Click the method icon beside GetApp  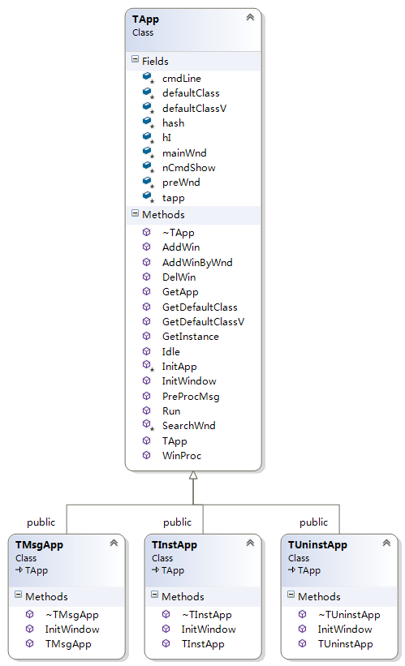pyautogui.click(x=147, y=291)
